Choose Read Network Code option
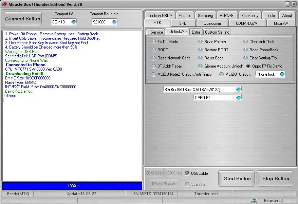The image size is (298, 204). pyautogui.click(x=153, y=58)
